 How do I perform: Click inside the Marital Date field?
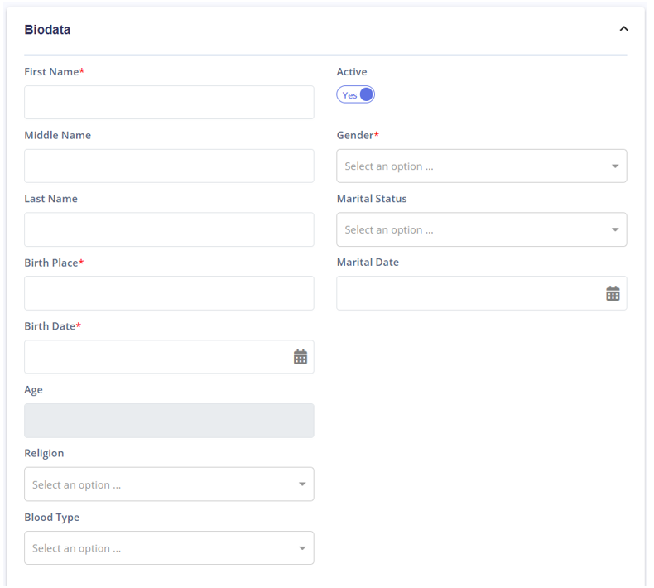coord(471,293)
